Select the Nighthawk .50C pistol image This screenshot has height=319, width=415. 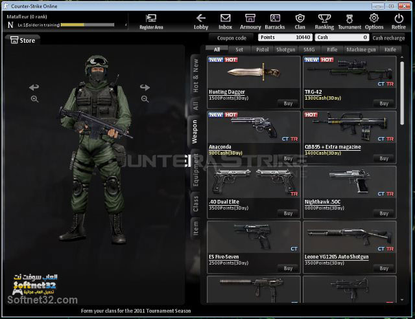point(350,182)
